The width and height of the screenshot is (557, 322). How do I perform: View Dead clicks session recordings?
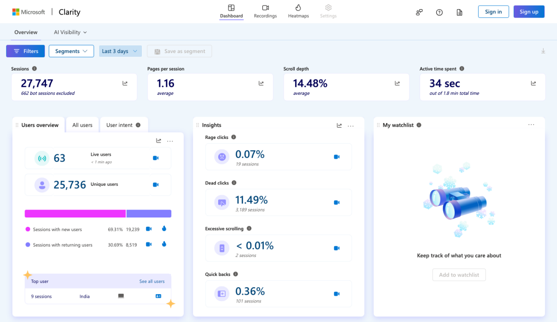[337, 203]
